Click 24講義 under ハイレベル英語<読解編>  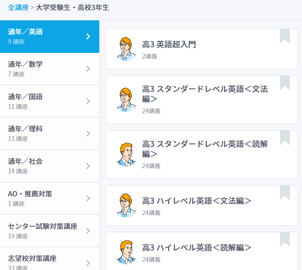pyautogui.click(x=151, y=260)
